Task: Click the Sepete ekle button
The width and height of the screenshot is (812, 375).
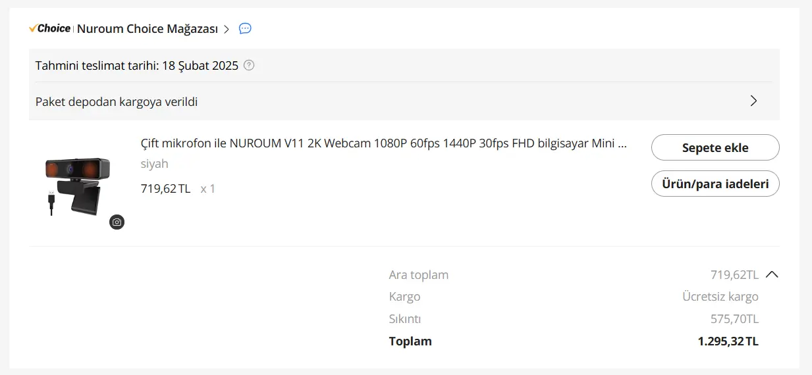Action: point(715,147)
